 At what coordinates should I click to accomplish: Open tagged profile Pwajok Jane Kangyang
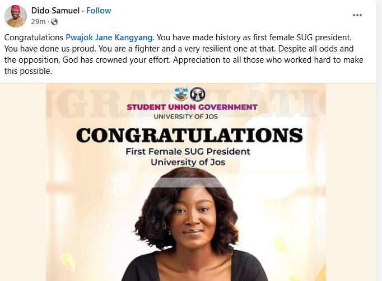point(109,38)
